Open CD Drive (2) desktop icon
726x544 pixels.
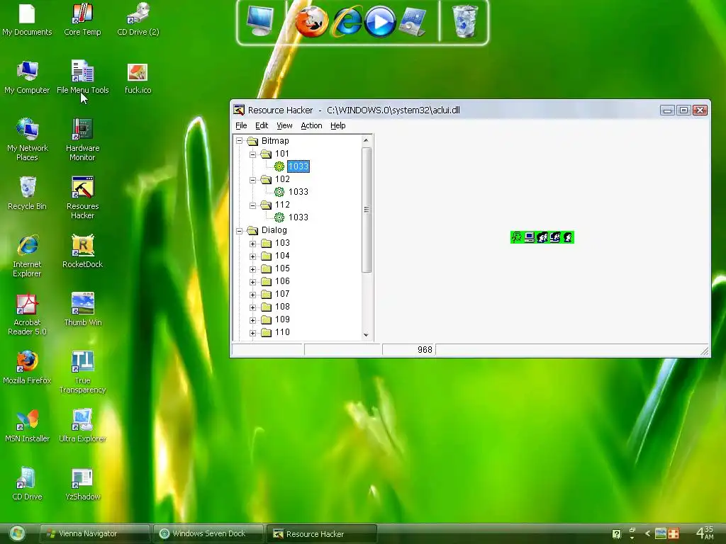click(x=138, y=19)
